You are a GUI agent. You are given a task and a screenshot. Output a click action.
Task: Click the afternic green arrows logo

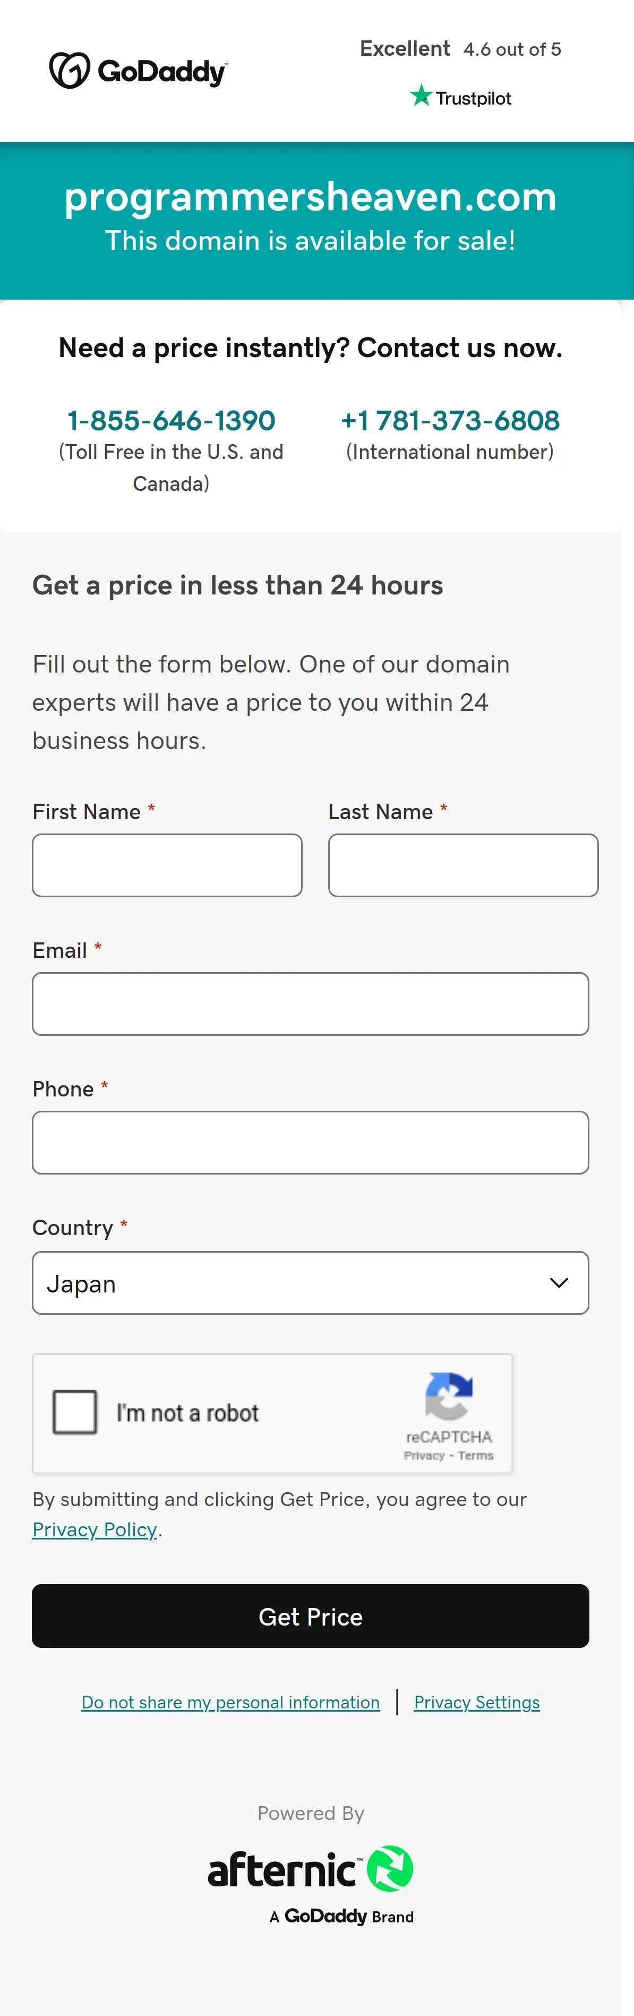[390, 1869]
